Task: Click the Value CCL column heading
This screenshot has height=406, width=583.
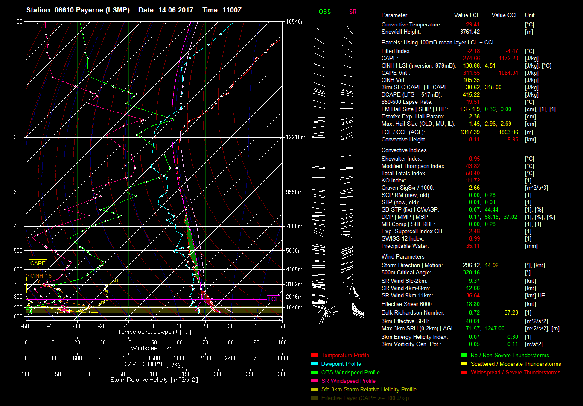Action: point(504,15)
